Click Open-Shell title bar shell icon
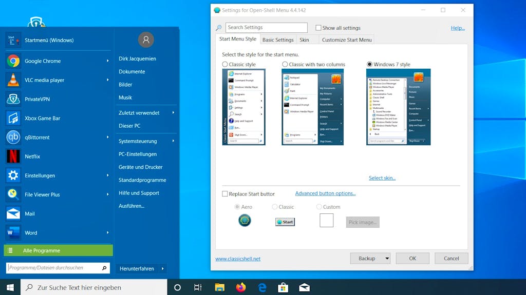Image resolution: width=526 pixels, height=295 pixels. pos(217,10)
